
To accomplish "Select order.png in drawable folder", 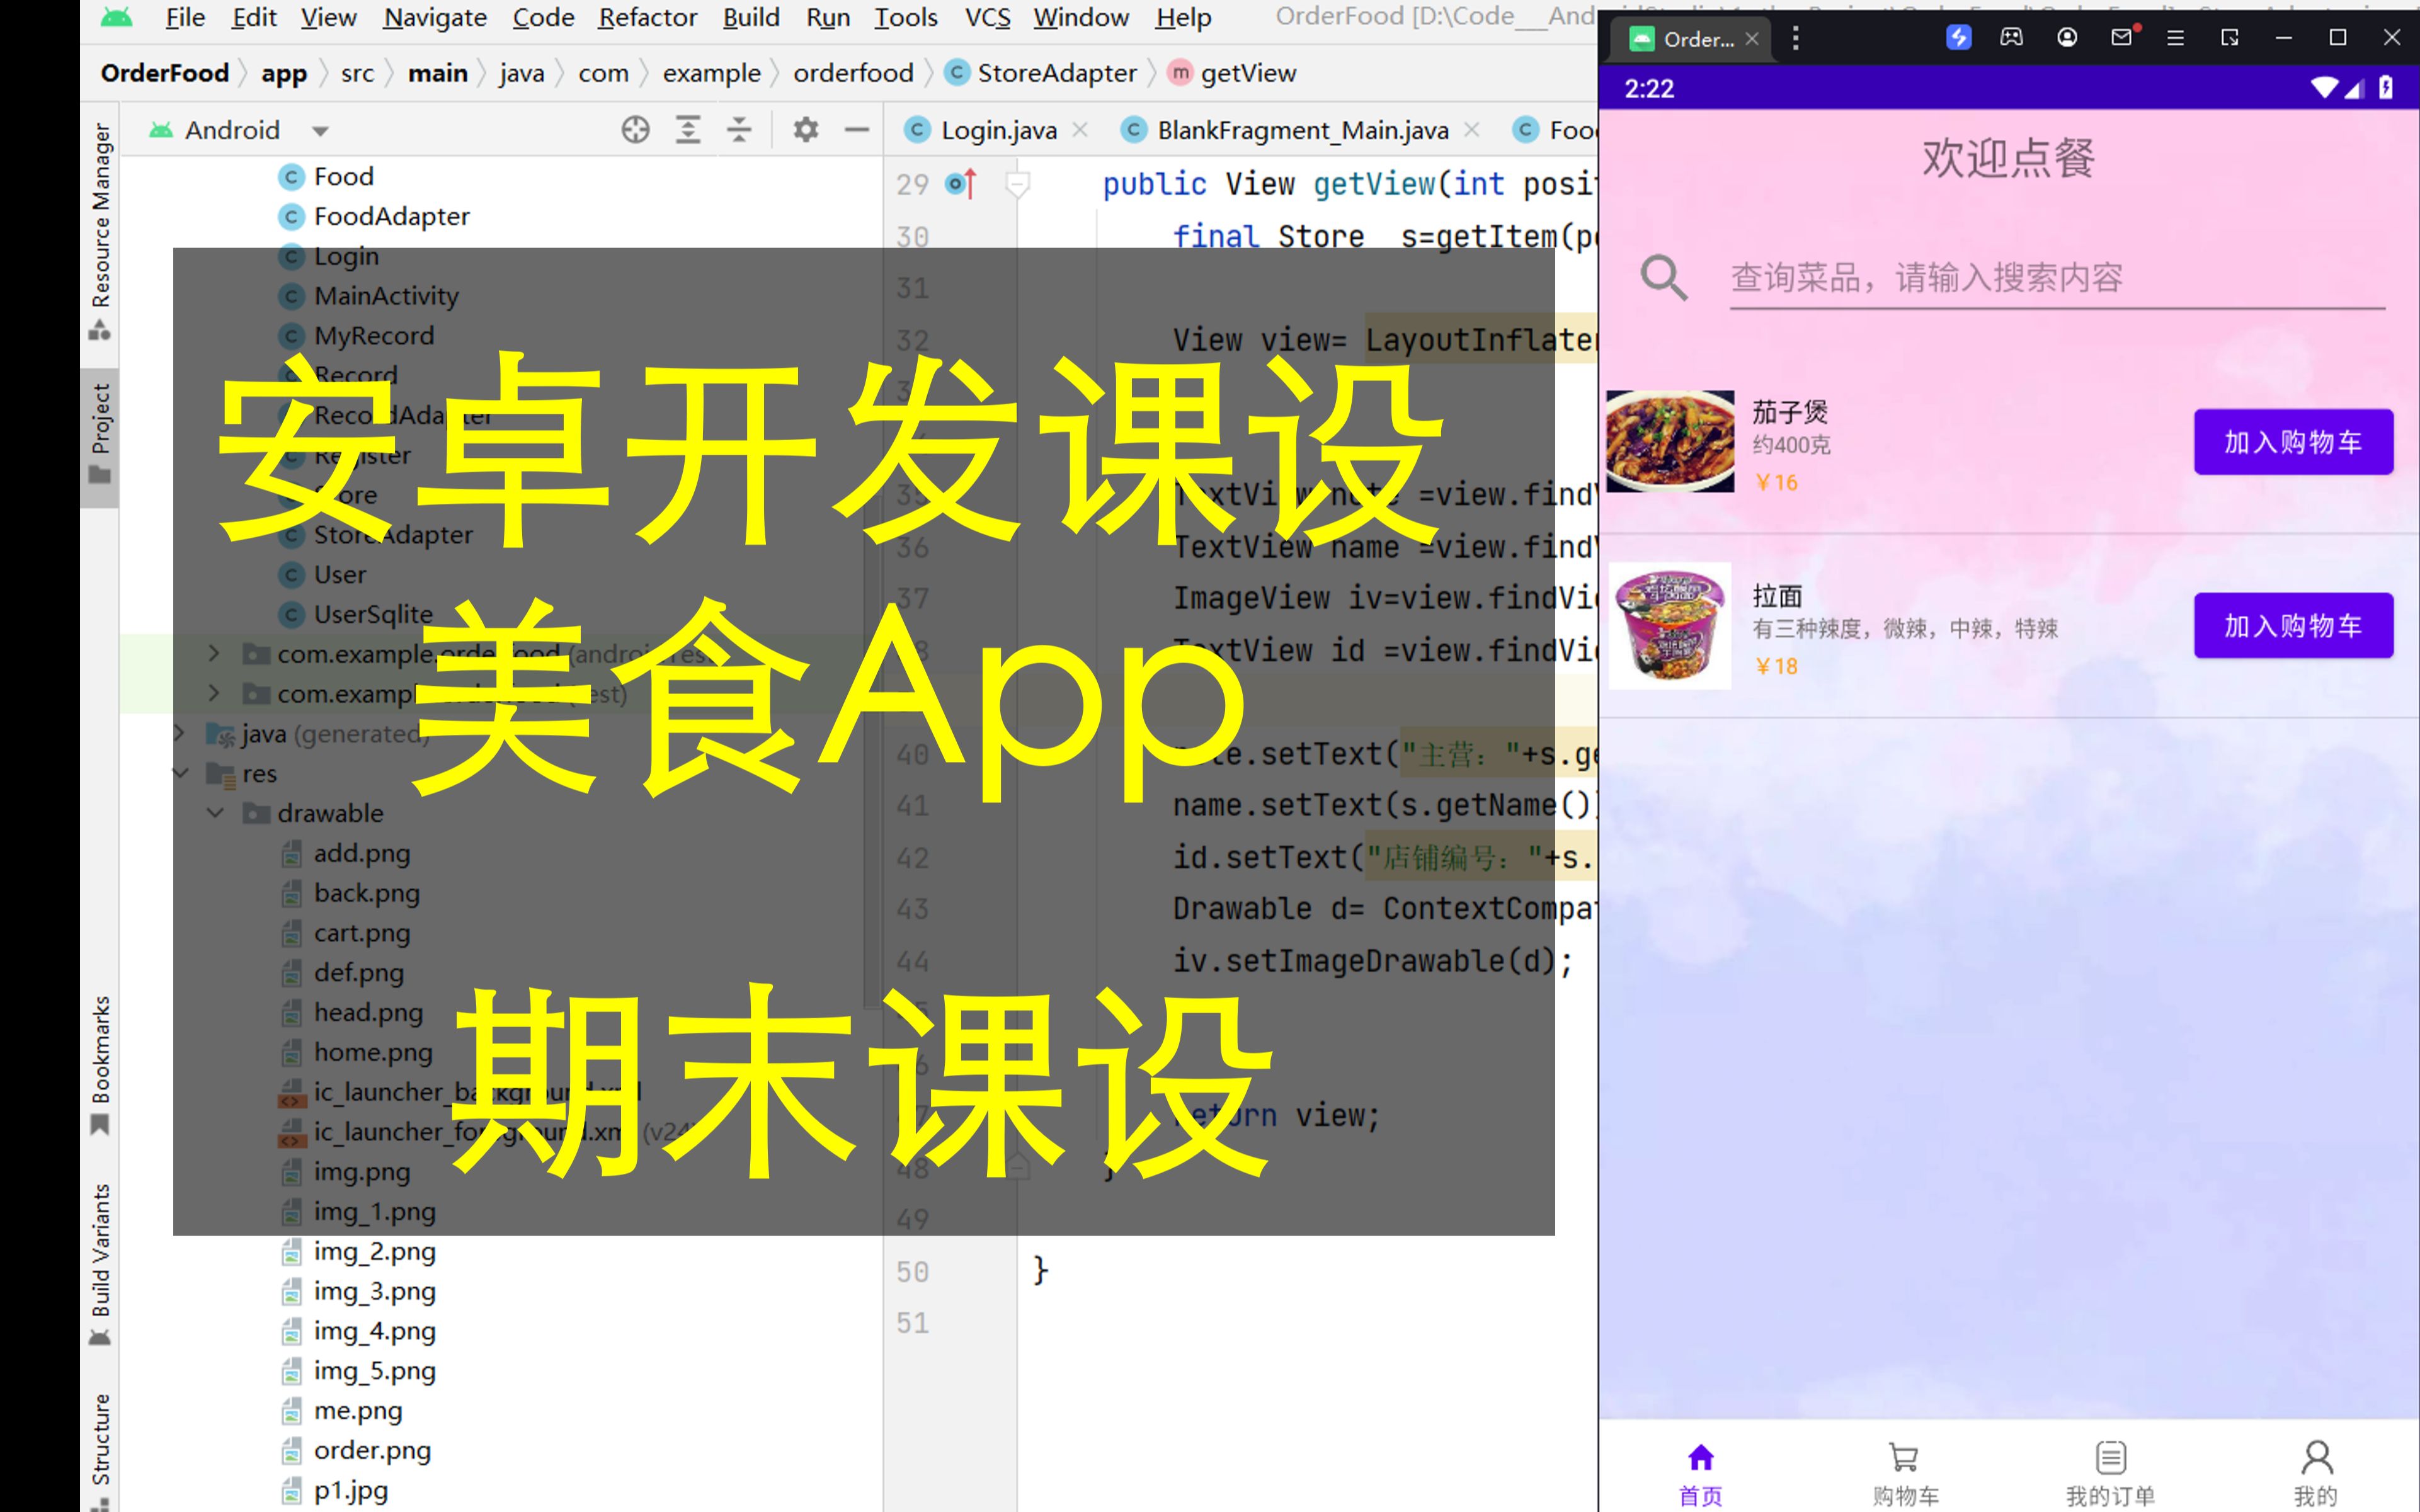I will tap(372, 1451).
